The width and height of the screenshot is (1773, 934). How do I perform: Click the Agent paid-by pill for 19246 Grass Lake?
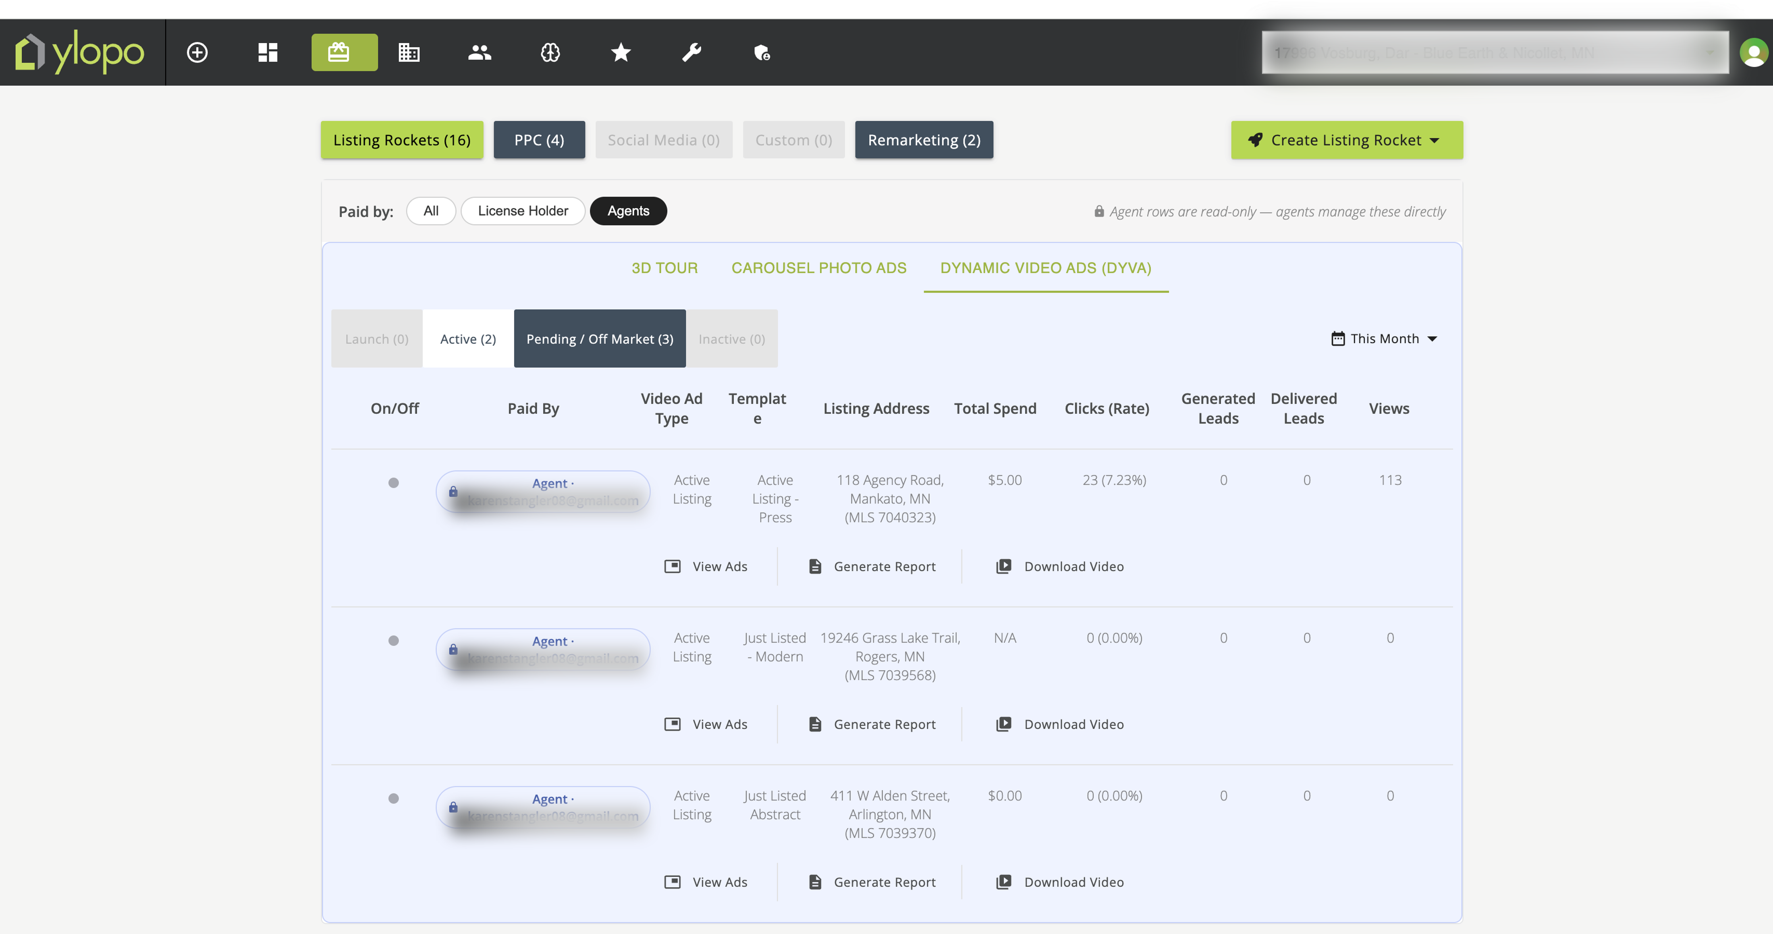pos(543,649)
